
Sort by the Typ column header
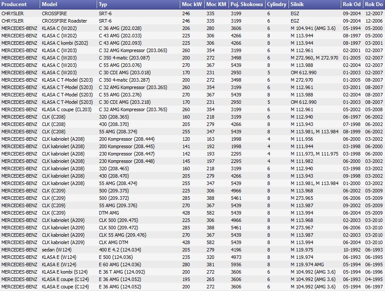138,4
